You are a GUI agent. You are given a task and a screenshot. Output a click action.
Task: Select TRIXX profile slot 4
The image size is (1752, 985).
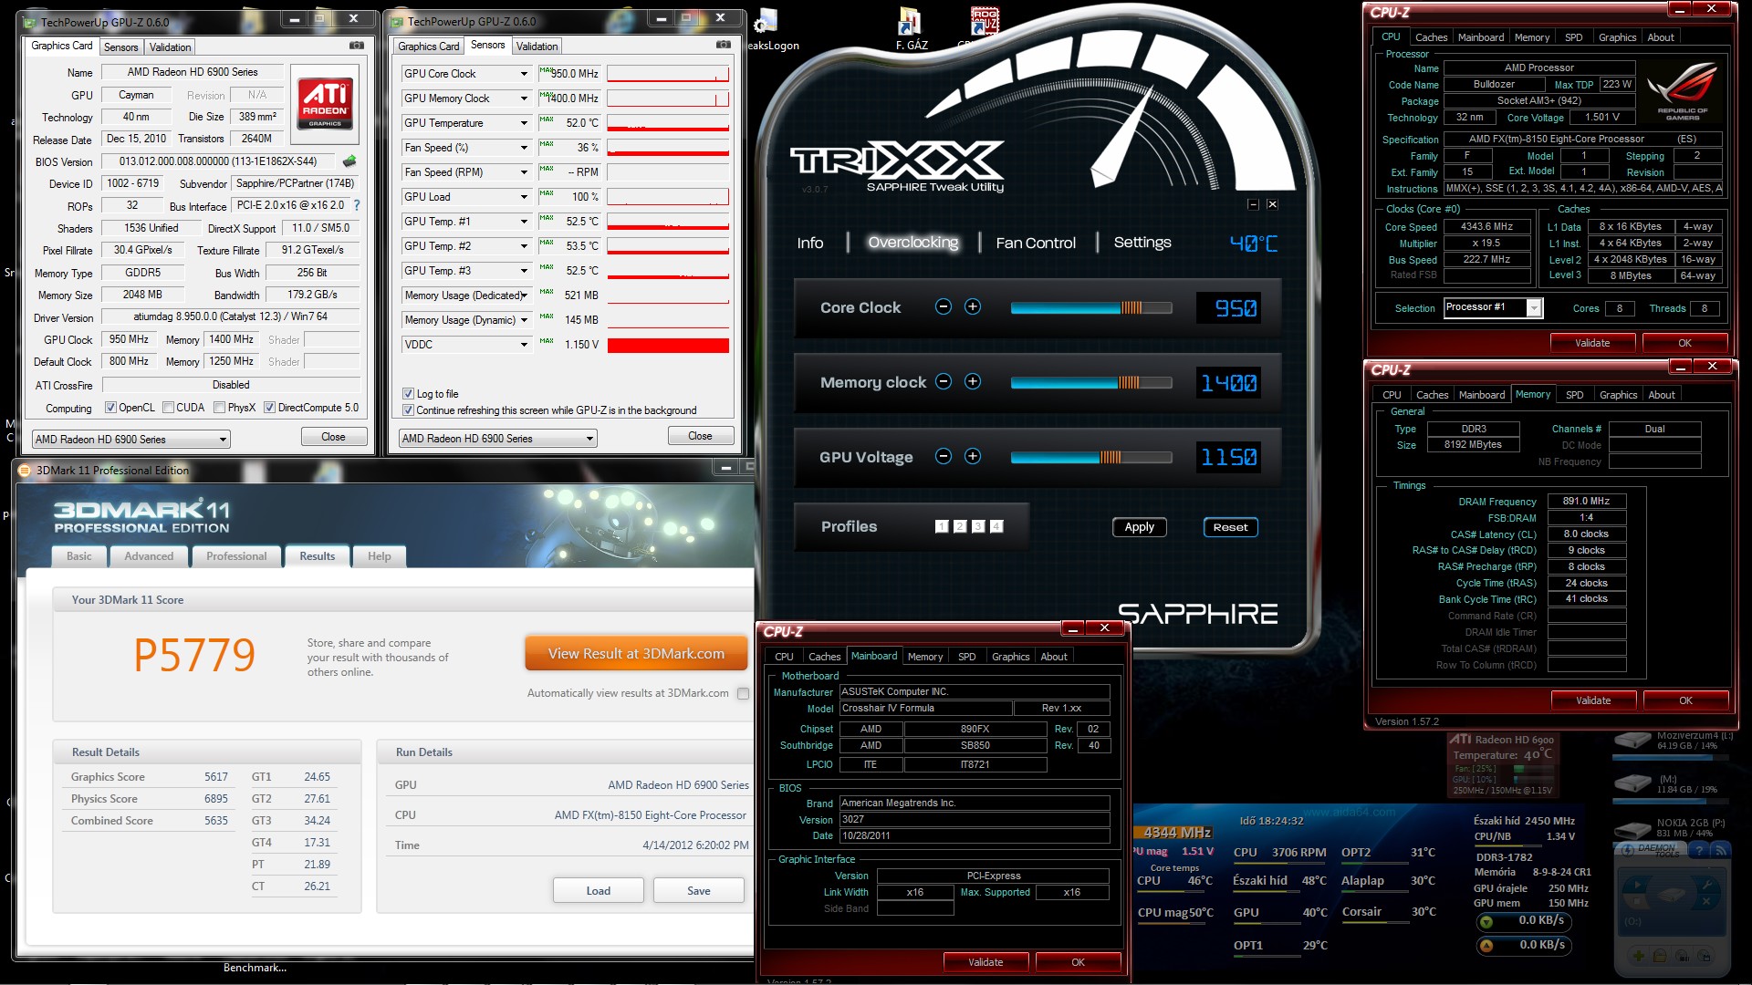point(996,526)
